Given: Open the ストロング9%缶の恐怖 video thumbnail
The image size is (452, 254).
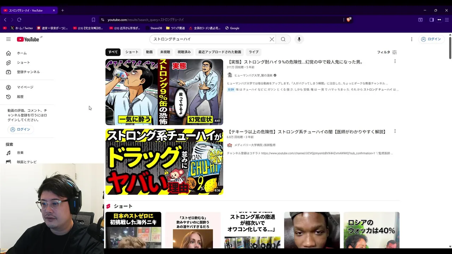Looking at the screenshot, I should tap(164, 92).
